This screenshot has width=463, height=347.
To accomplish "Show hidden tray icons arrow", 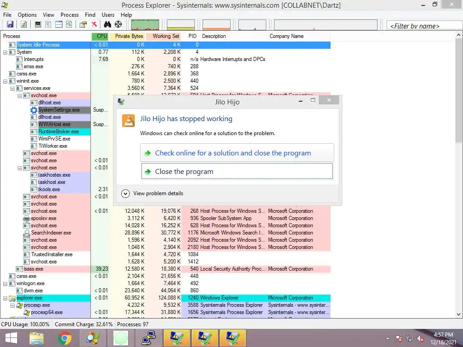I will click(x=387, y=338).
